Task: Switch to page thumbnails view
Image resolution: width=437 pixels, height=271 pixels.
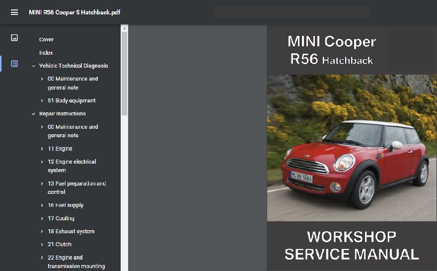Action: coord(14,38)
